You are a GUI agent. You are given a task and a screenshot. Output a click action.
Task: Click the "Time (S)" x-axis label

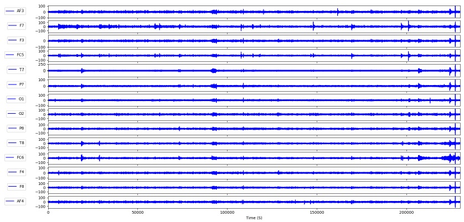coord(254,218)
